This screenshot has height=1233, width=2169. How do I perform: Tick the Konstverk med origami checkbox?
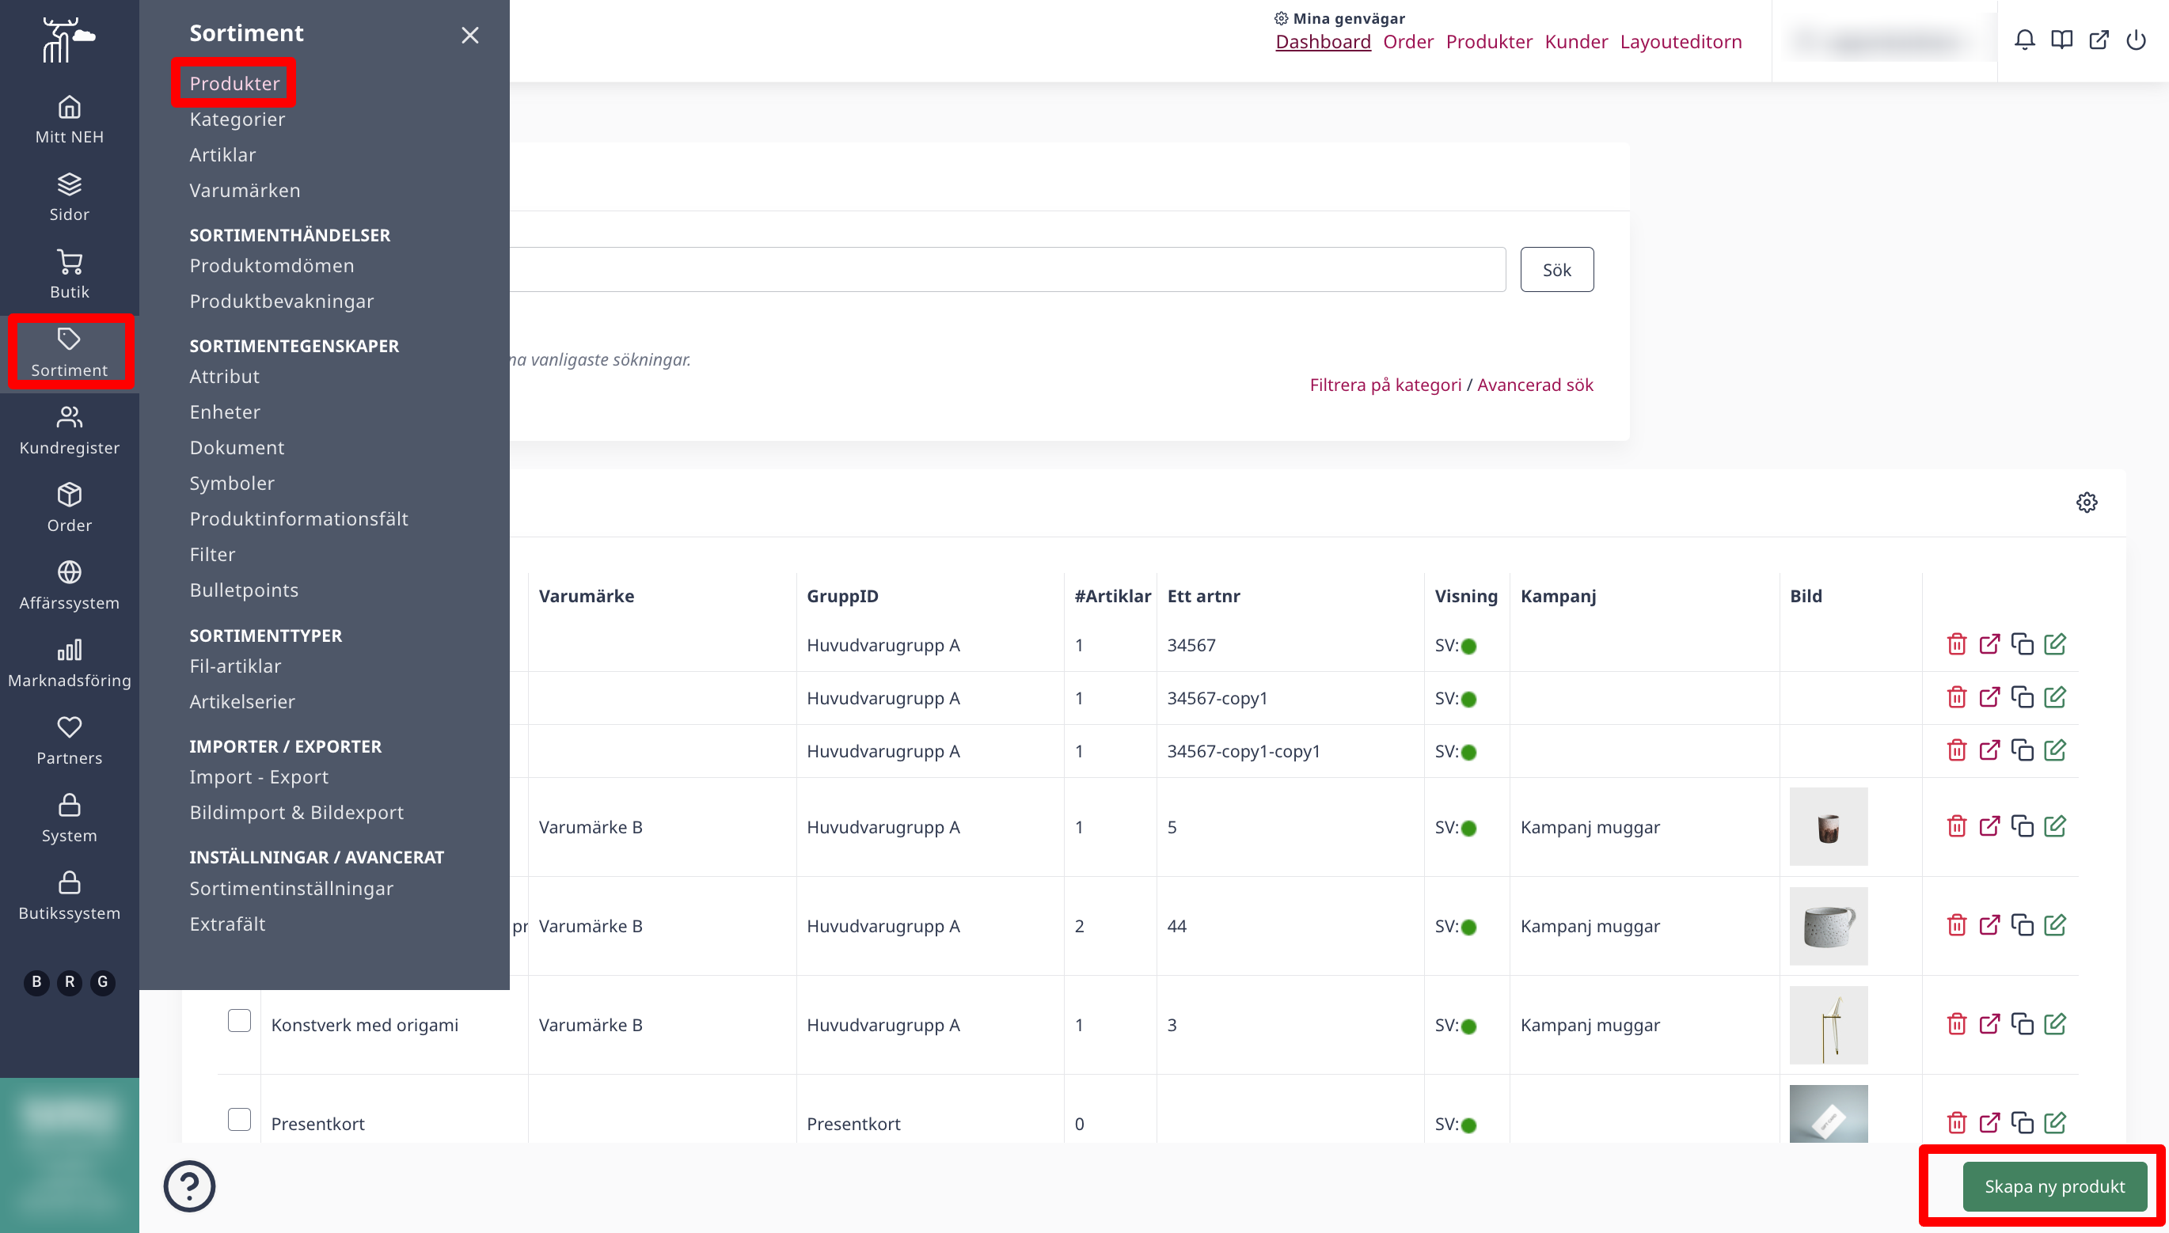(240, 1020)
